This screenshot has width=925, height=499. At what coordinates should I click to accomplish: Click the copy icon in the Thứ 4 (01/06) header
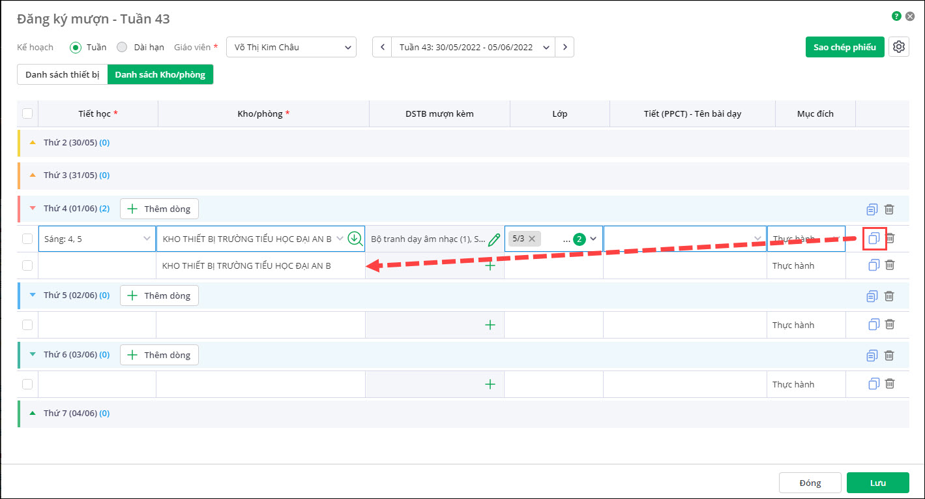[872, 209]
